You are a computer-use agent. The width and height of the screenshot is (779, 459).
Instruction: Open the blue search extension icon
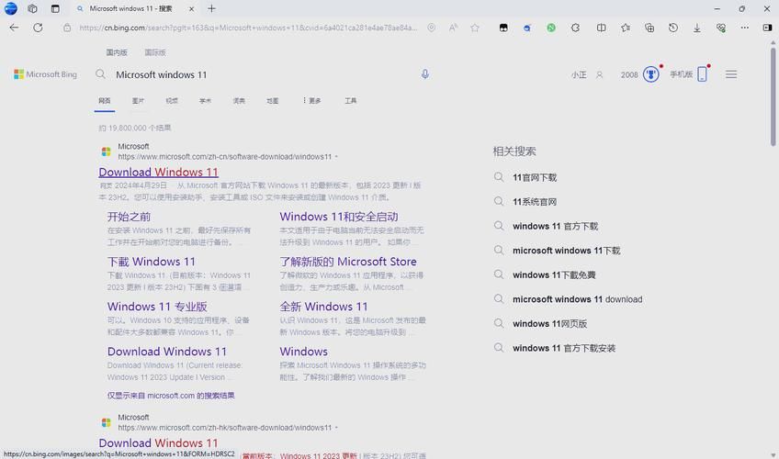coord(527,28)
